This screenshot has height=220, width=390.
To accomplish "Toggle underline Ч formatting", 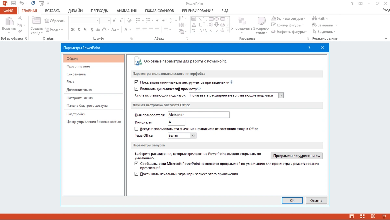I will (x=85, y=30).
